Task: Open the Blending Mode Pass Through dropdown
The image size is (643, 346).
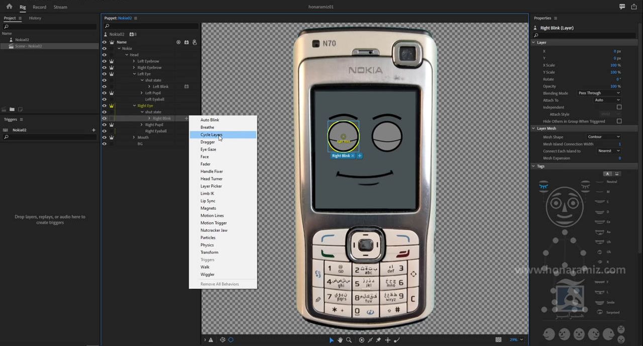Action: (x=599, y=93)
